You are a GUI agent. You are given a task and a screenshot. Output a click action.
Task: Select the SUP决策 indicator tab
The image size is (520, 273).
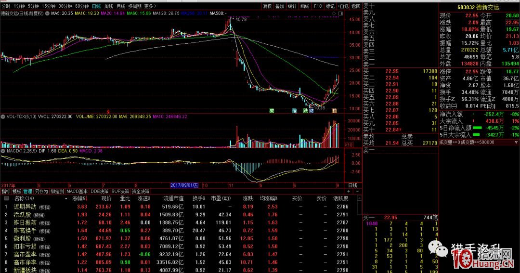120,192
